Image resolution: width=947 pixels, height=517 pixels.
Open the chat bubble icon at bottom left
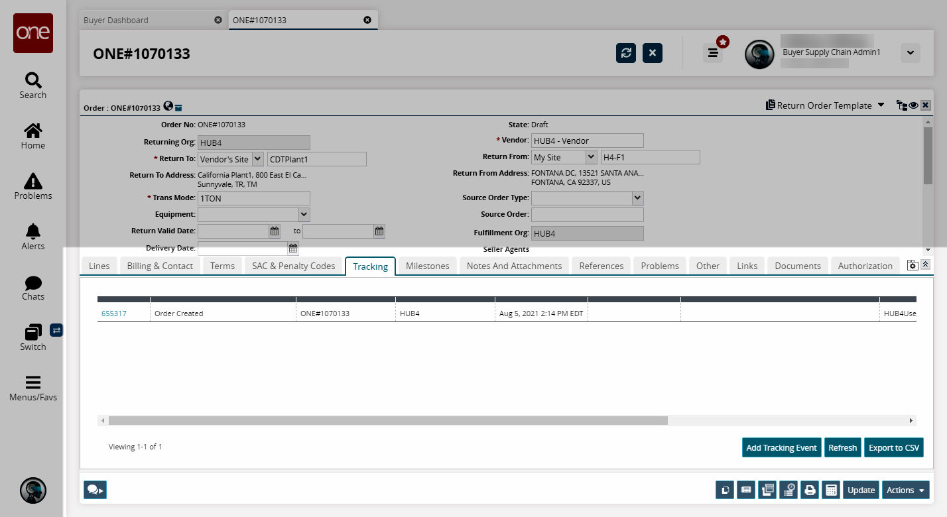[95, 490]
